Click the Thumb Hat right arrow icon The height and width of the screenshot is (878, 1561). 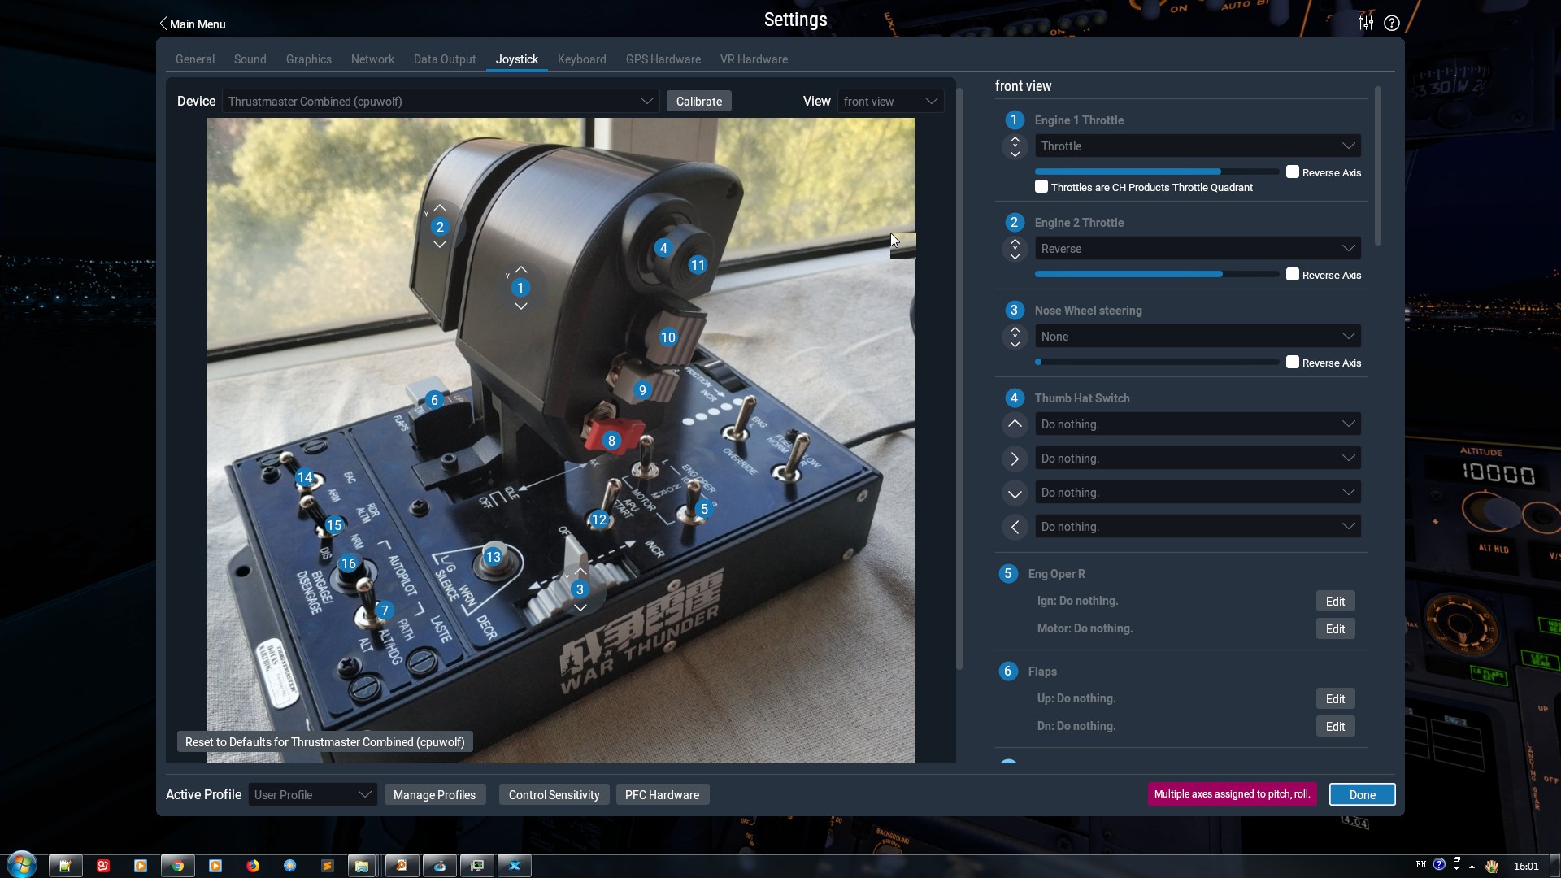(x=1015, y=459)
